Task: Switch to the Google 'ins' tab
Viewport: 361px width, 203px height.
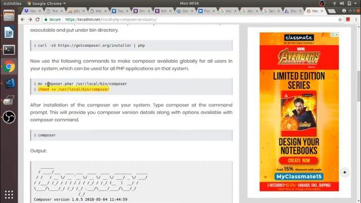Action: pyautogui.click(x=228, y=11)
